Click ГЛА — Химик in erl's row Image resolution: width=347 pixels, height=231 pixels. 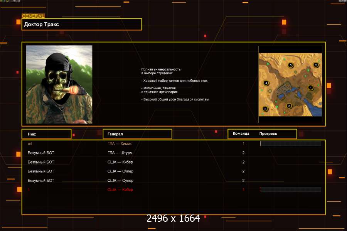coord(120,144)
